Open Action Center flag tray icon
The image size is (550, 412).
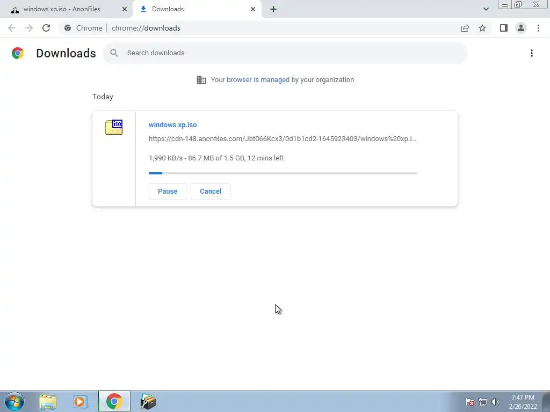click(469, 402)
